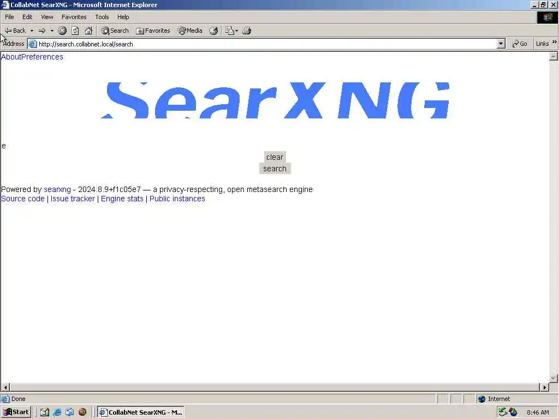Open the Issue tracker link
Viewport: 559px width, 419px height.
[73, 199]
